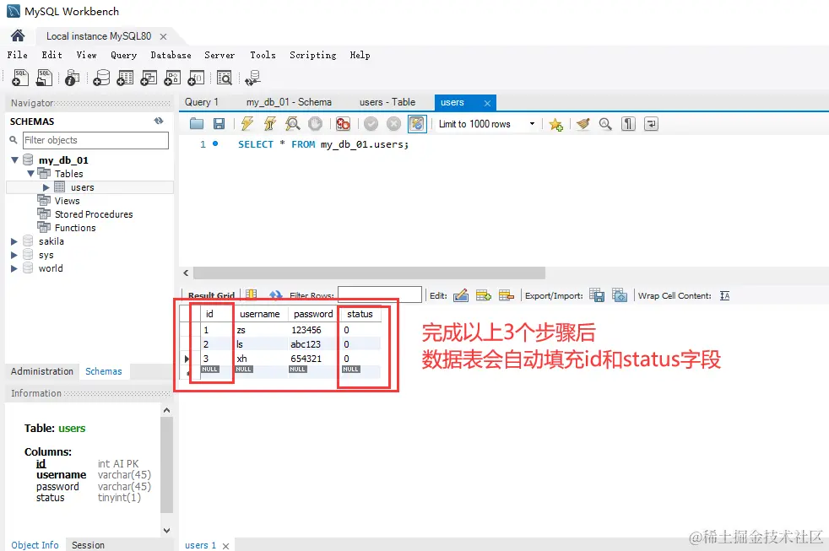
Task: Rollback the transaction X icon
Action: click(394, 124)
